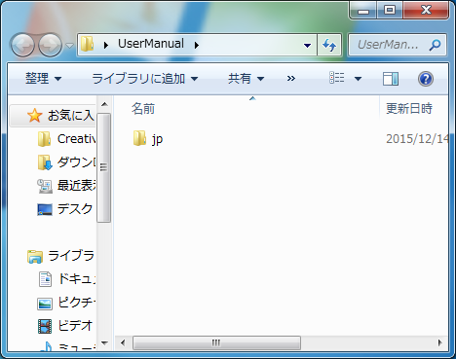456x359 pixels.
Task: Click ライブラリに追加 toolbar button
Action: click(x=145, y=79)
